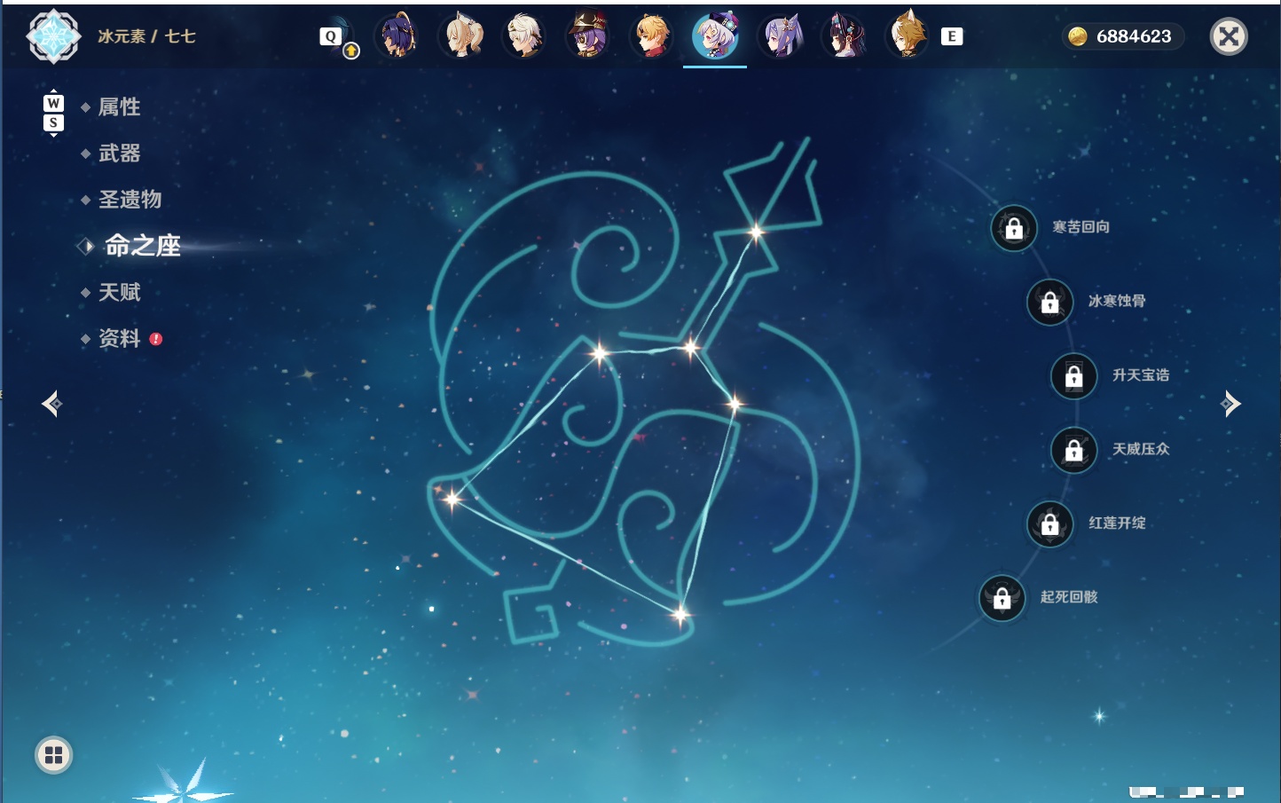Select the 命之座 constellation tab
Screen dimensions: 1281x803
(142, 246)
